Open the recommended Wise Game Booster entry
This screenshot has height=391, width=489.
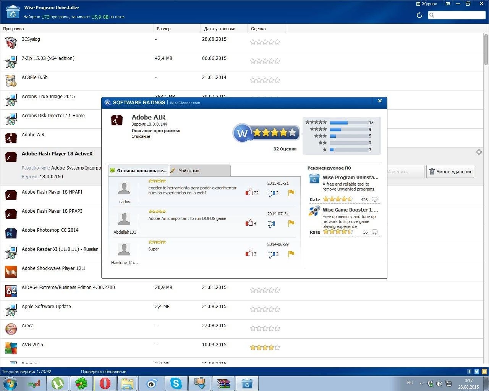[350, 210]
